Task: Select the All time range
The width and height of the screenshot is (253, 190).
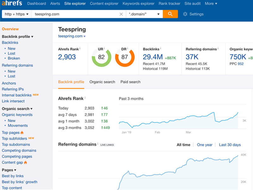Action: [183, 145]
